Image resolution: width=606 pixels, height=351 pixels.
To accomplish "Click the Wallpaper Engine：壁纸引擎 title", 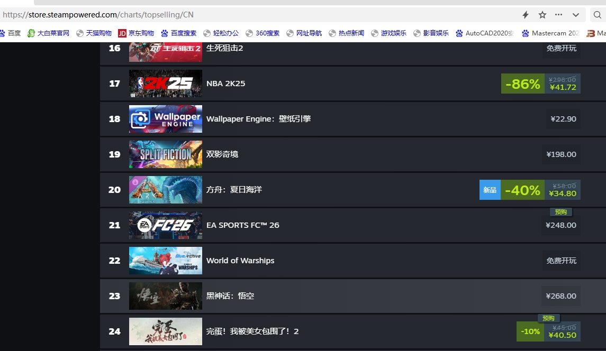I will [x=259, y=119].
